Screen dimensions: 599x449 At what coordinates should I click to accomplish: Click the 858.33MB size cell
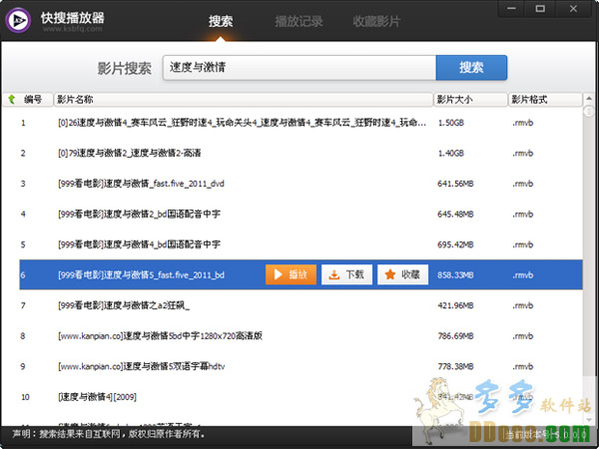pos(455,275)
